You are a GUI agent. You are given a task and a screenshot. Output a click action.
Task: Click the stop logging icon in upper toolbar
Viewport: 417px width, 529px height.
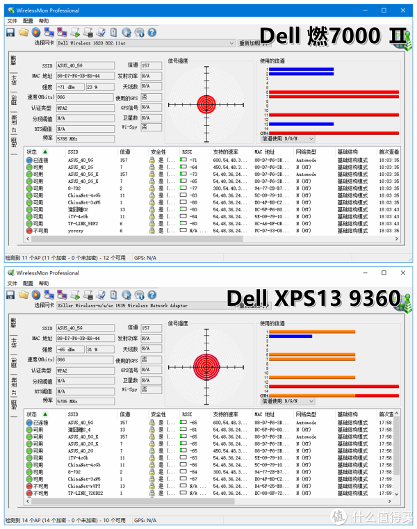click(88, 33)
